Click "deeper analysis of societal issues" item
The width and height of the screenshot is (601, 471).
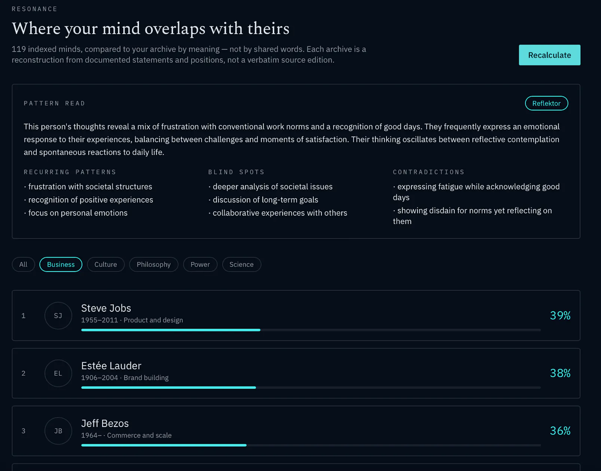coord(270,187)
